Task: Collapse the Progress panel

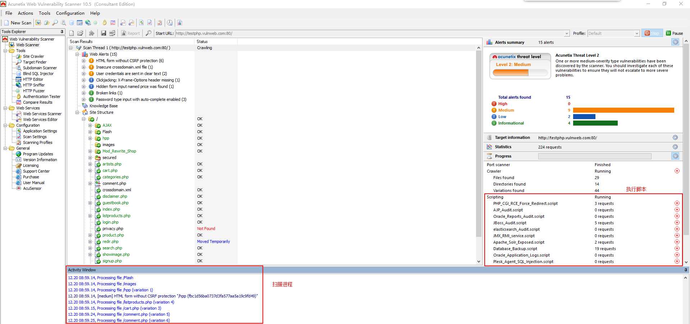Action: [676, 156]
